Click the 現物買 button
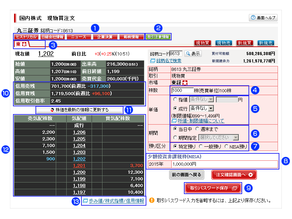Screen dimensions: 292x219 pyautogui.click(x=203, y=43)
